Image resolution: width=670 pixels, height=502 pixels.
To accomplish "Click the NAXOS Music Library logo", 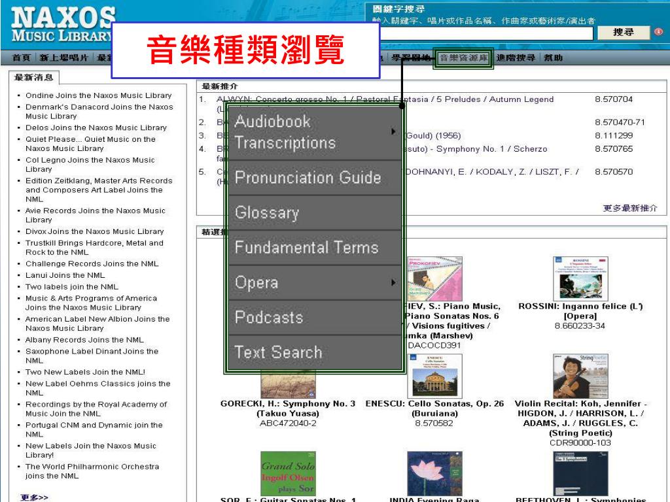I will coord(63,24).
